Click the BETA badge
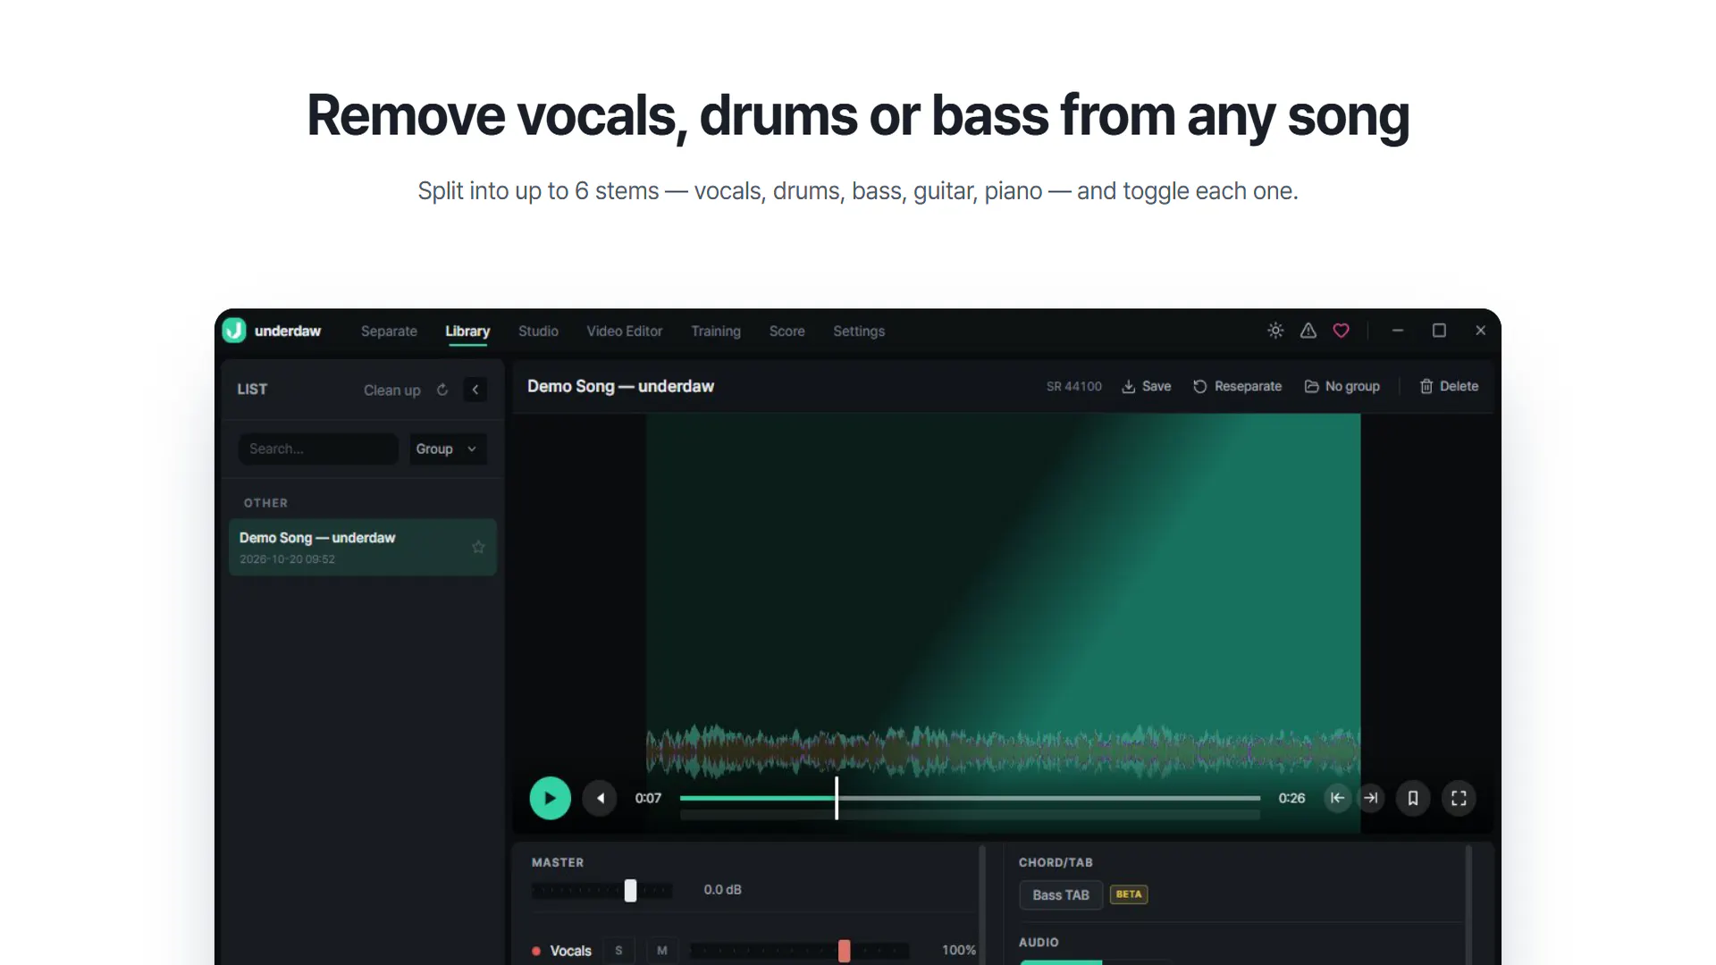 (x=1129, y=894)
